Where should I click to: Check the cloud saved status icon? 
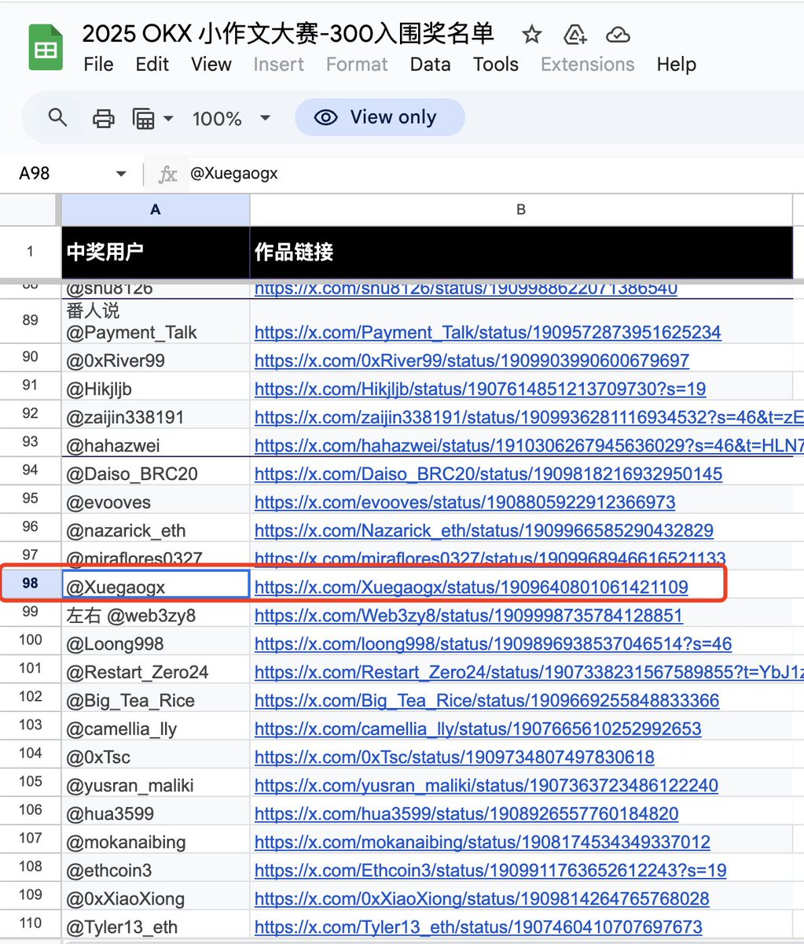pyautogui.click(x=619, y=35)
